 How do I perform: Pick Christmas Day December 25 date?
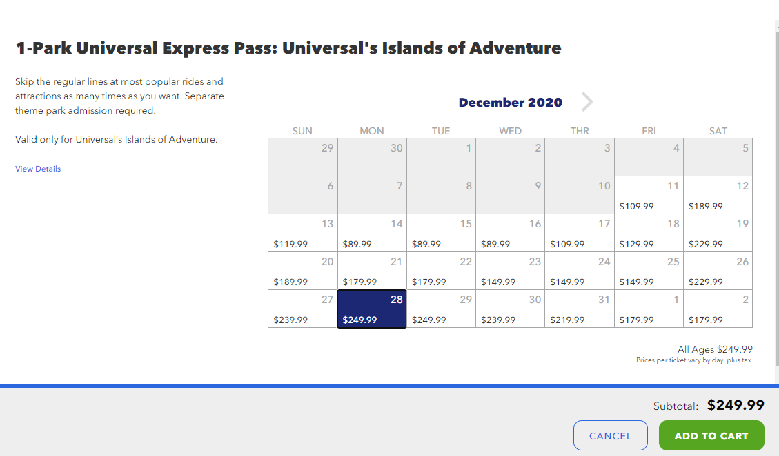click(x=649, y=271)
